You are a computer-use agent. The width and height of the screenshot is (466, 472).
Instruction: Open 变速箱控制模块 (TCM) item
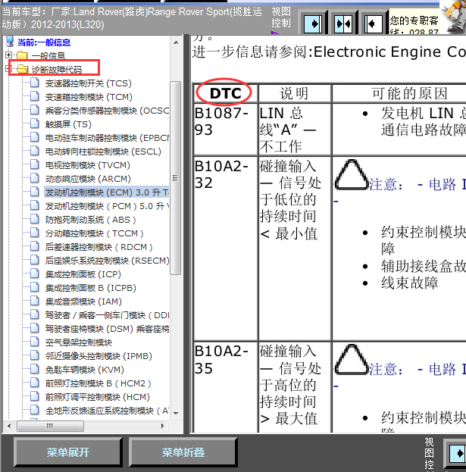[89, 97]
